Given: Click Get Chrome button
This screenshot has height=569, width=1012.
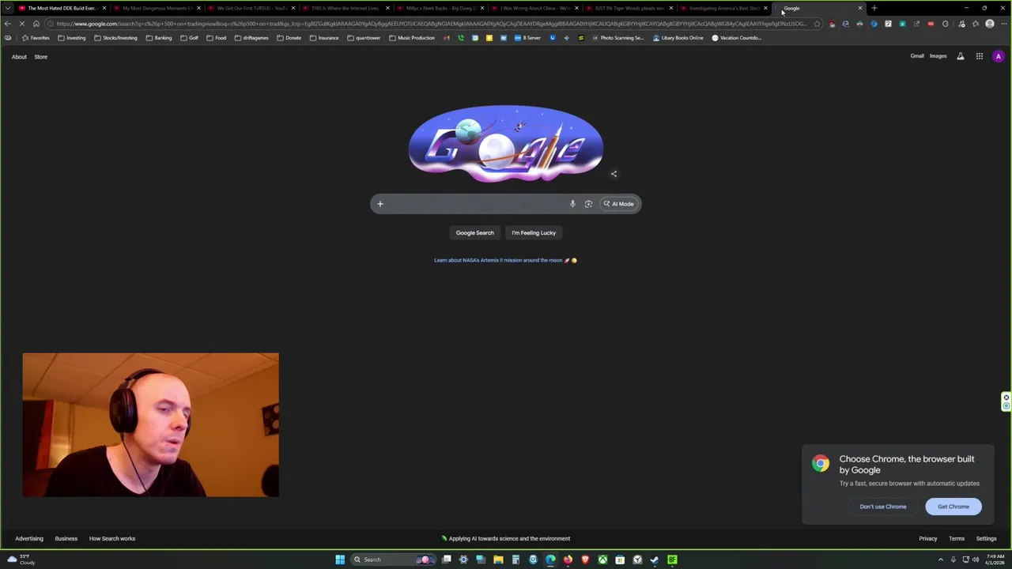Looking at the screenshot, I should pos(953,507).
